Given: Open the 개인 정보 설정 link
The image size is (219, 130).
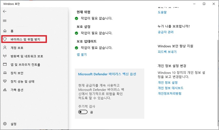Looking at the screenshot, I should click(x=168, y=82).
